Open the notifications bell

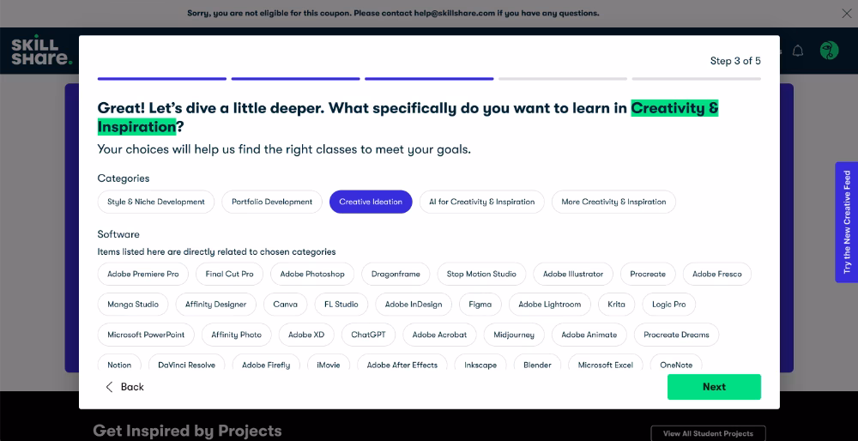point(798,51)
